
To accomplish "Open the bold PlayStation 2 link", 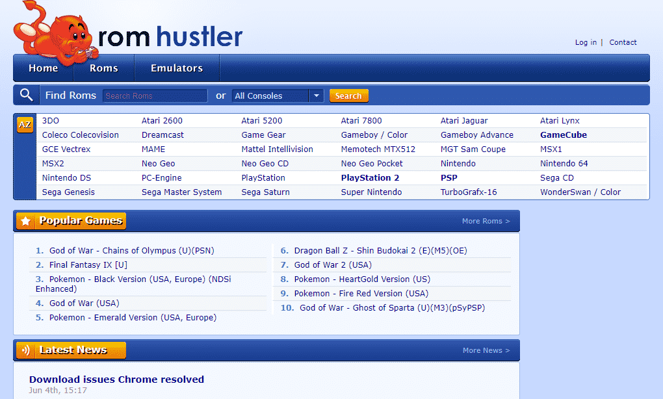I will pyautogui.click(x=370, y=178).
